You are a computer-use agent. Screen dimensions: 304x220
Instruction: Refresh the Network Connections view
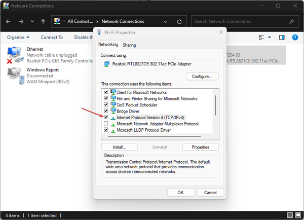tap(179, 22)
